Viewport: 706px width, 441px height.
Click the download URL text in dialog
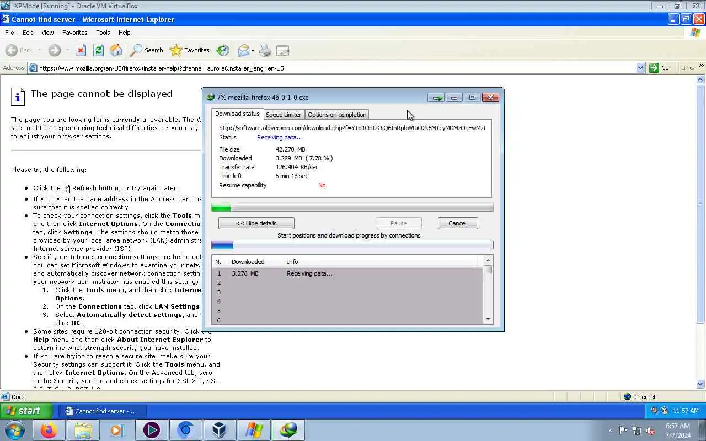tap(352, 128)
